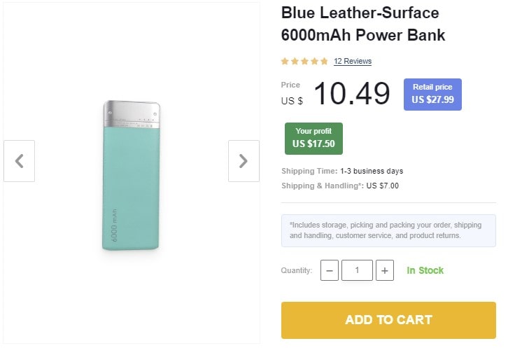Select the middle rating star

(304, 62)
